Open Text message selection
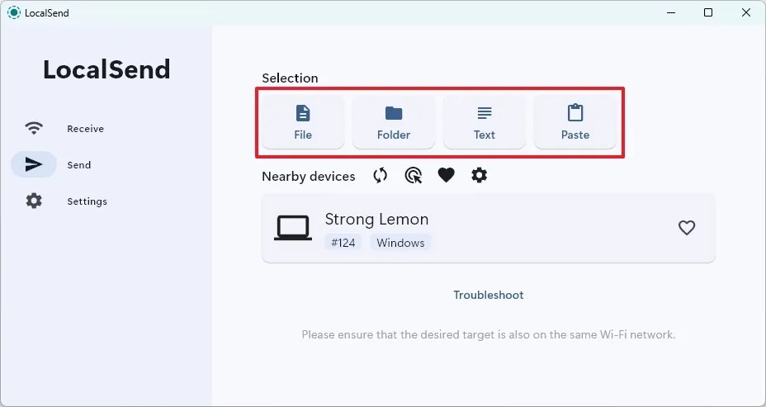The image size is (766, 407). click(x=485, y=122)
